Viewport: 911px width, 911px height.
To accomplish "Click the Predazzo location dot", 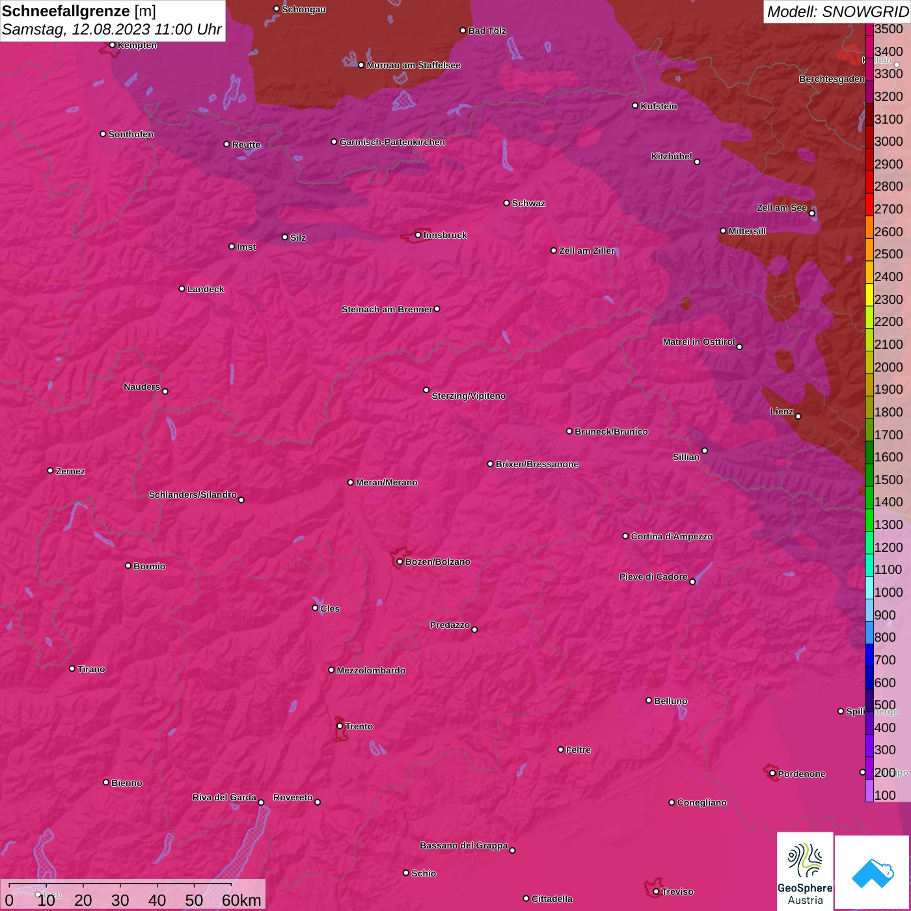I will pos(474,629).
